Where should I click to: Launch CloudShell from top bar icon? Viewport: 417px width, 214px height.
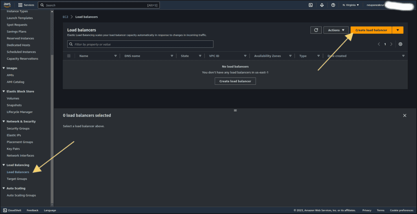310,5
